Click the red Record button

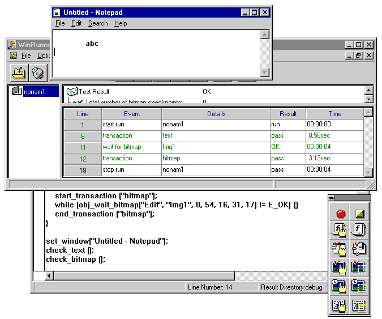[341, 214]
